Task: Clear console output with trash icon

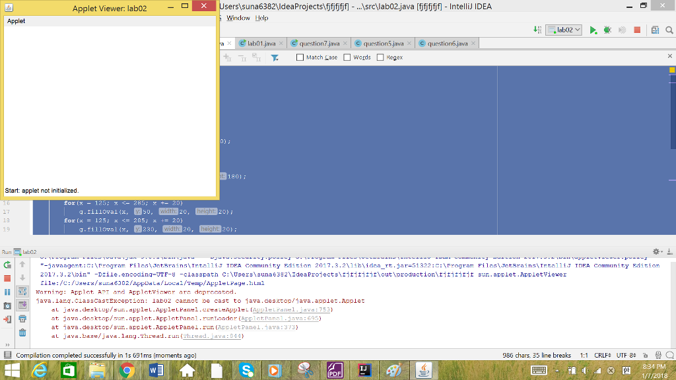Action: (x=22, y=333)
